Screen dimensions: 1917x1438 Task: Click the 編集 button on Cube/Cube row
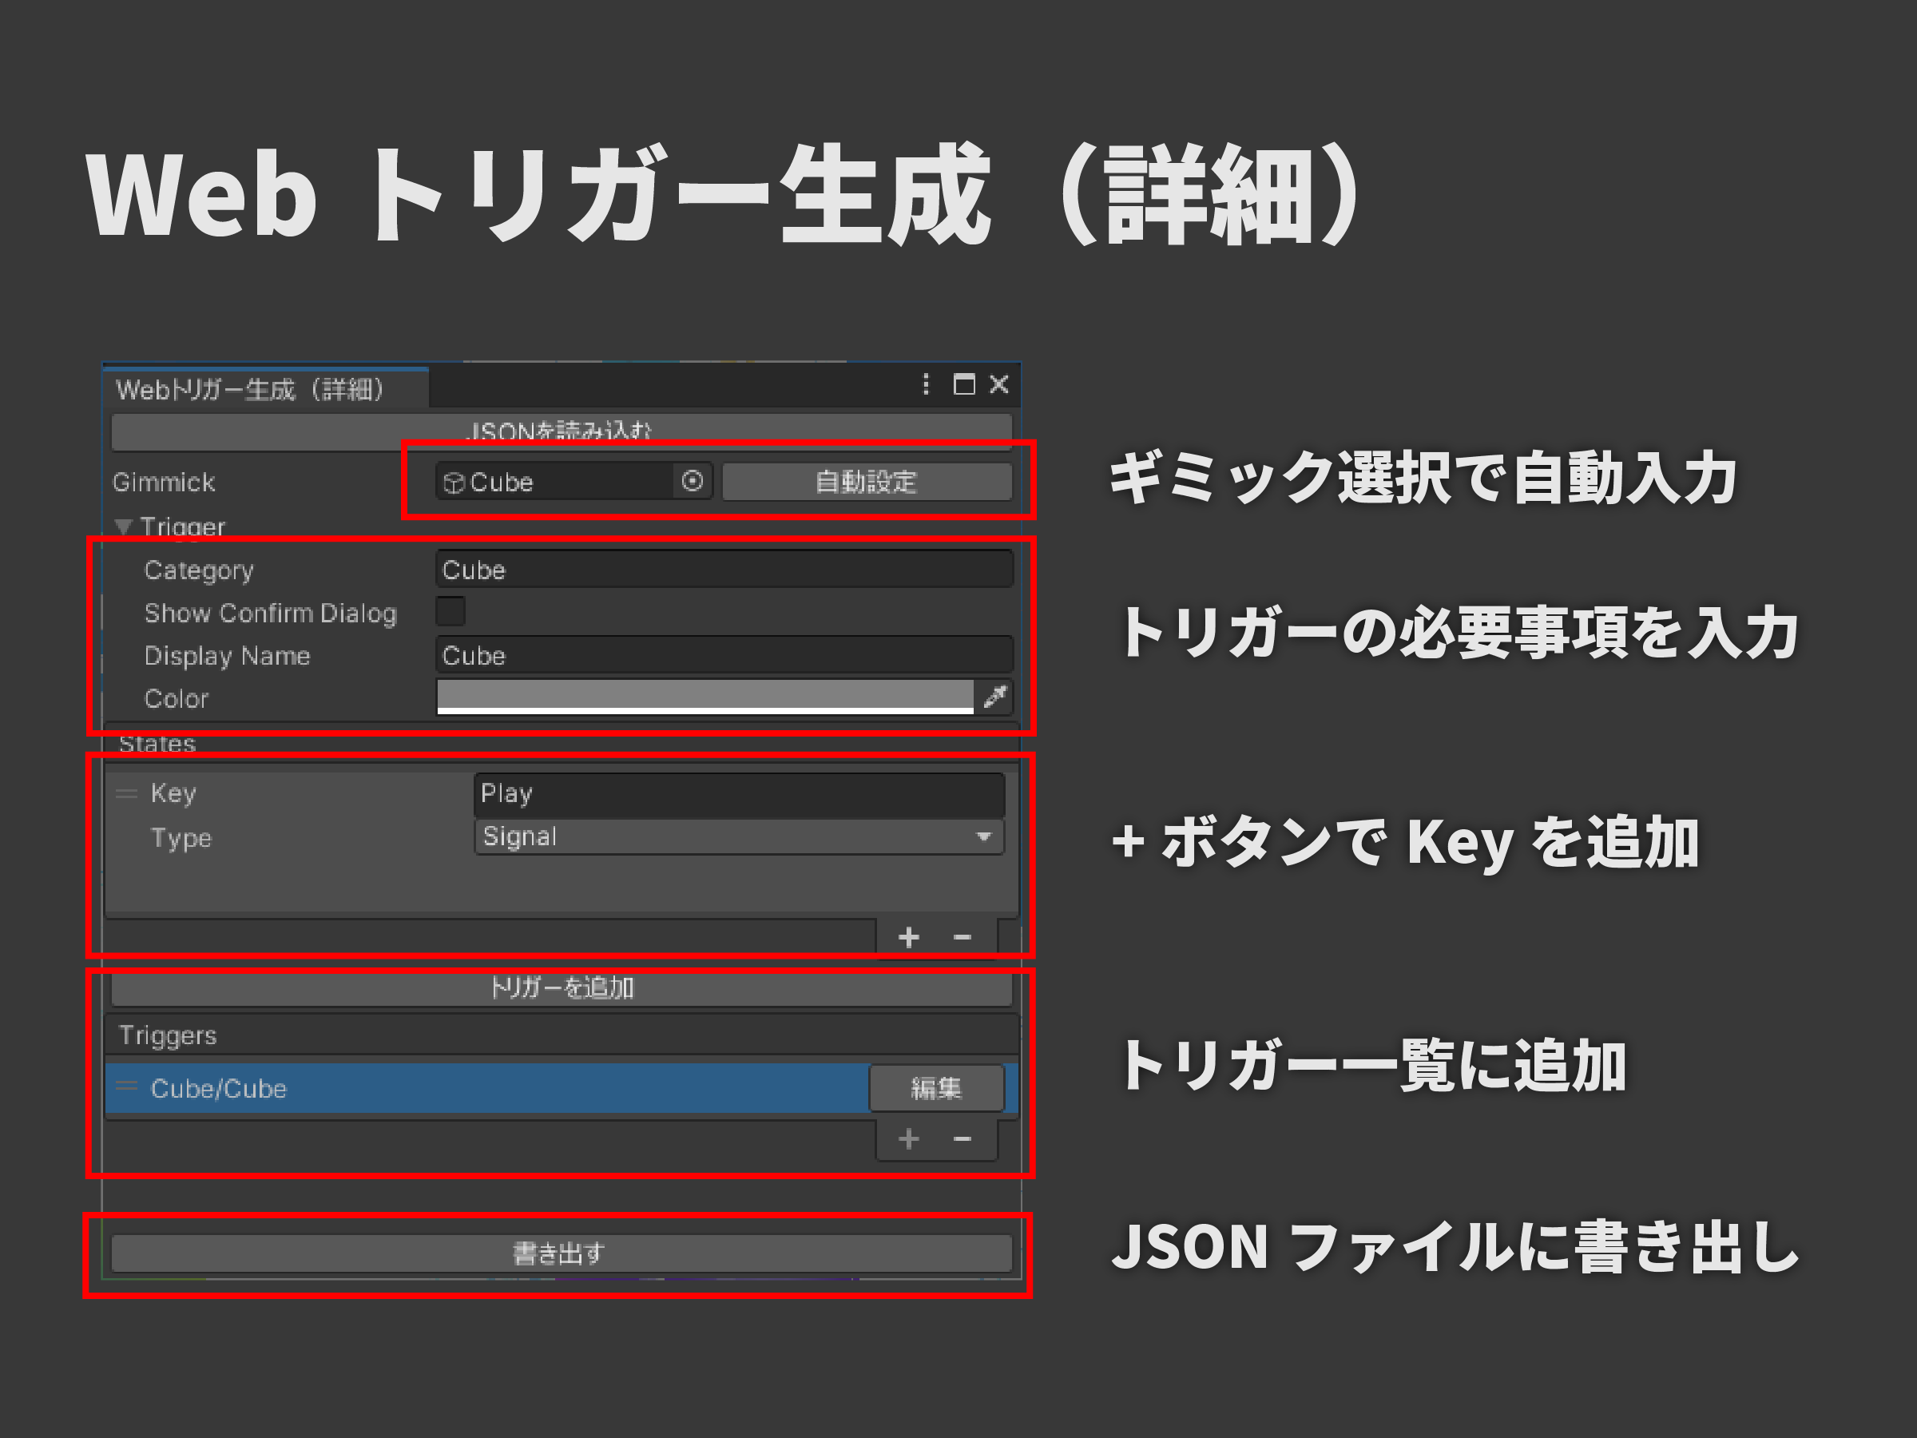(x=936, y=1088)
